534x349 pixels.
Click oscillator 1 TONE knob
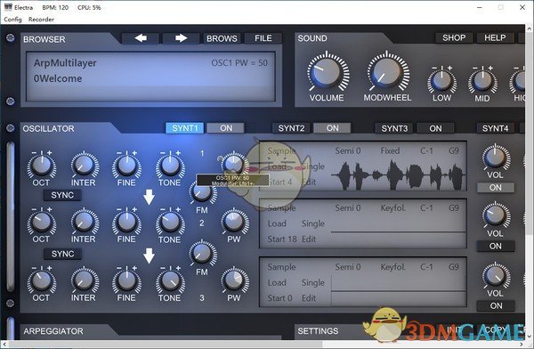170,165
